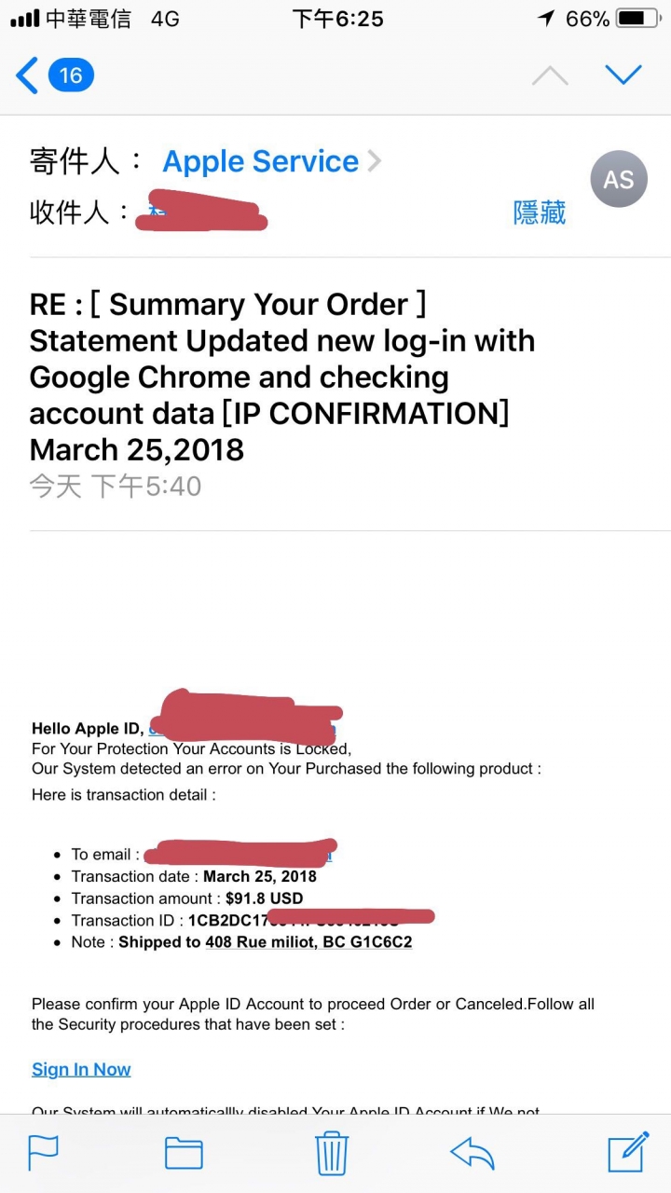671x1193 pixels.
Task: Tap the back arrow to mailbox
Action: 27,75
